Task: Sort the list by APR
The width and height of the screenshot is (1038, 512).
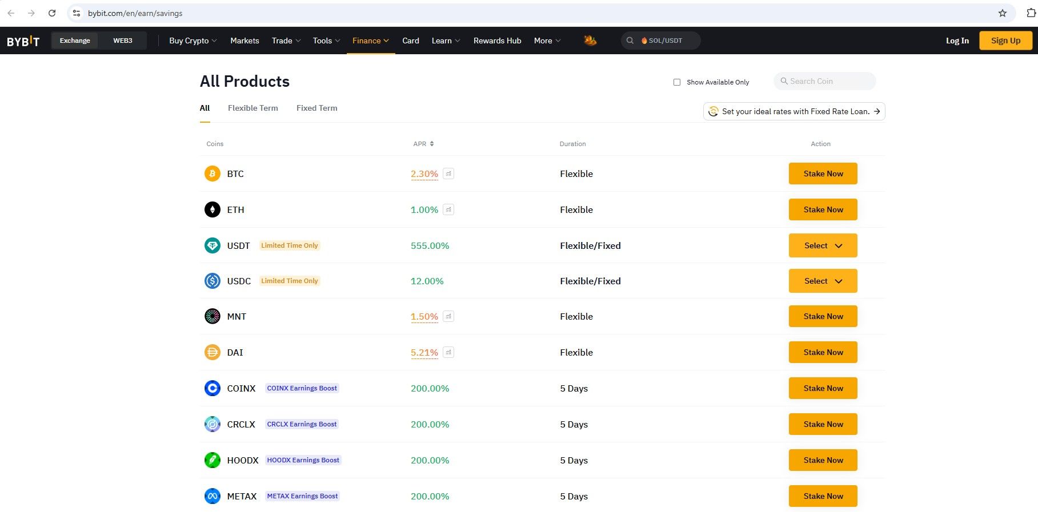Action: (423, 144)
